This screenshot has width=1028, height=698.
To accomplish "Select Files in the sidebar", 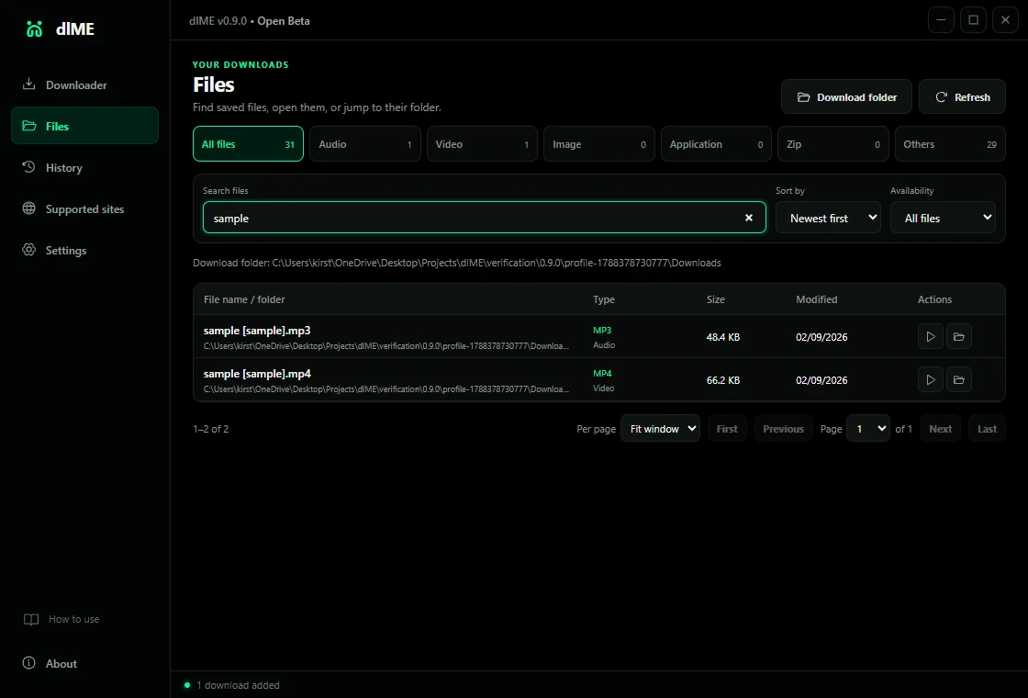I will pos(84,125).
